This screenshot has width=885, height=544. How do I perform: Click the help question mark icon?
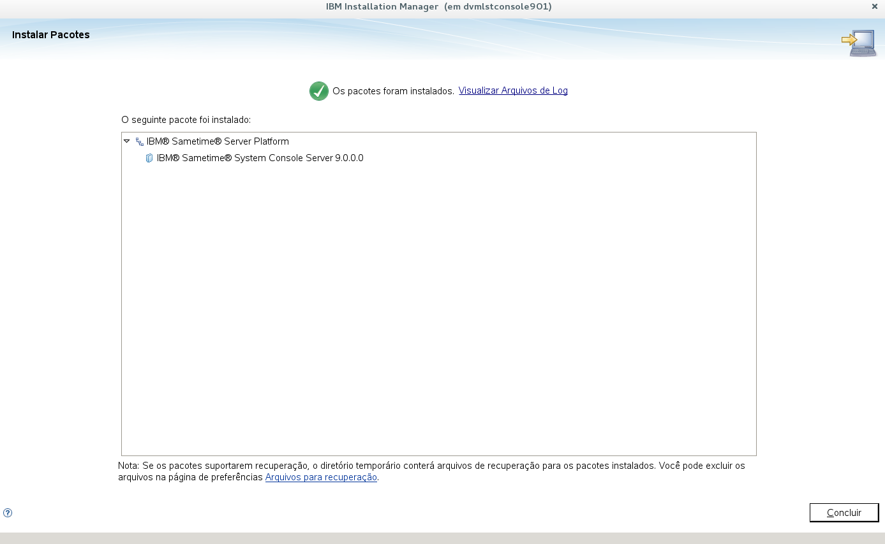(8, 513)
